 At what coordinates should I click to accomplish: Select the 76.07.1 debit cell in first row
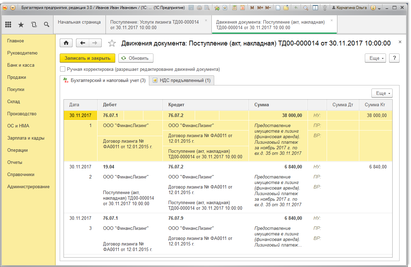111,115
